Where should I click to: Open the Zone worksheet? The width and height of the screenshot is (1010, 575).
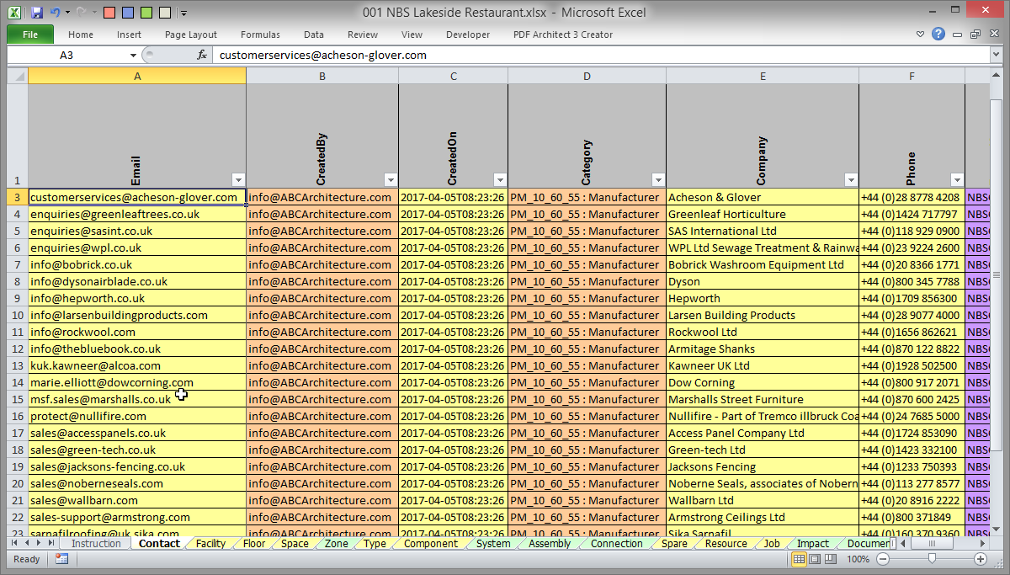pos(335,543)
